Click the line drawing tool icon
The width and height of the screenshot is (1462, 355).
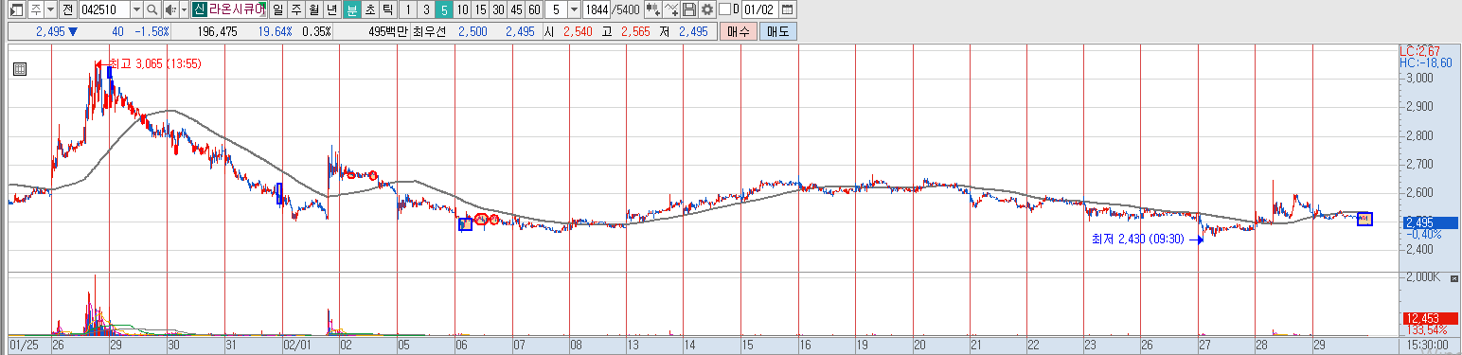[671, 9]
